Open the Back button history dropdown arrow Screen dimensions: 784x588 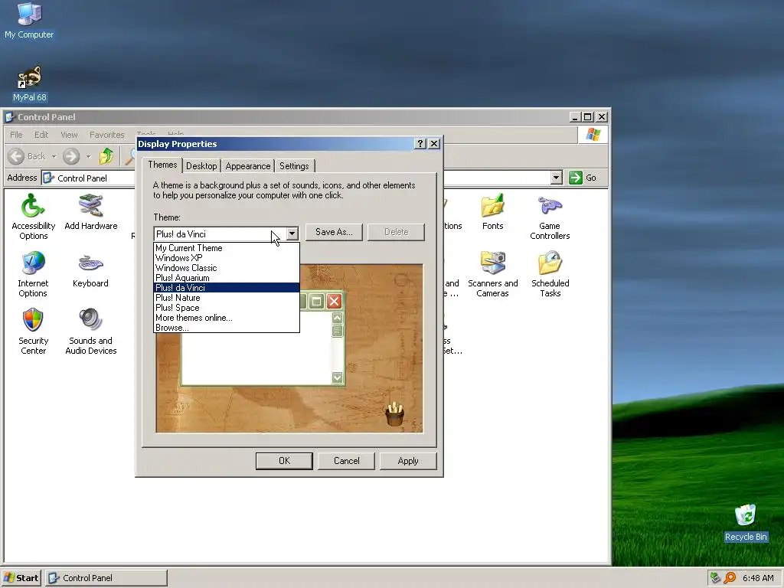(x=54, y=156)
